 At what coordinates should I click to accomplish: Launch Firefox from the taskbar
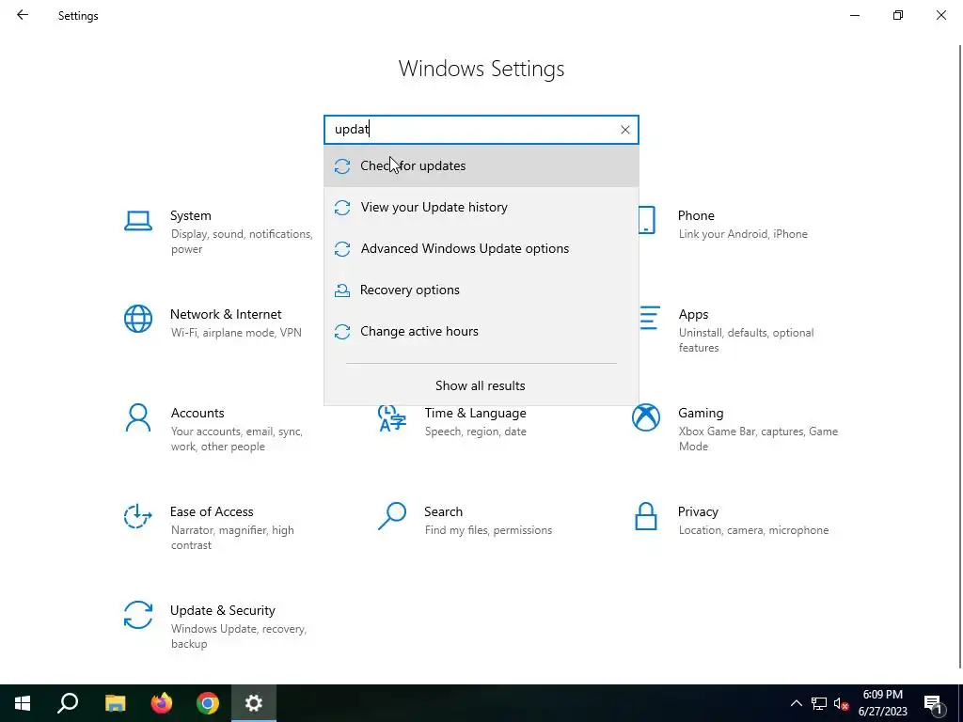point(162,703)
